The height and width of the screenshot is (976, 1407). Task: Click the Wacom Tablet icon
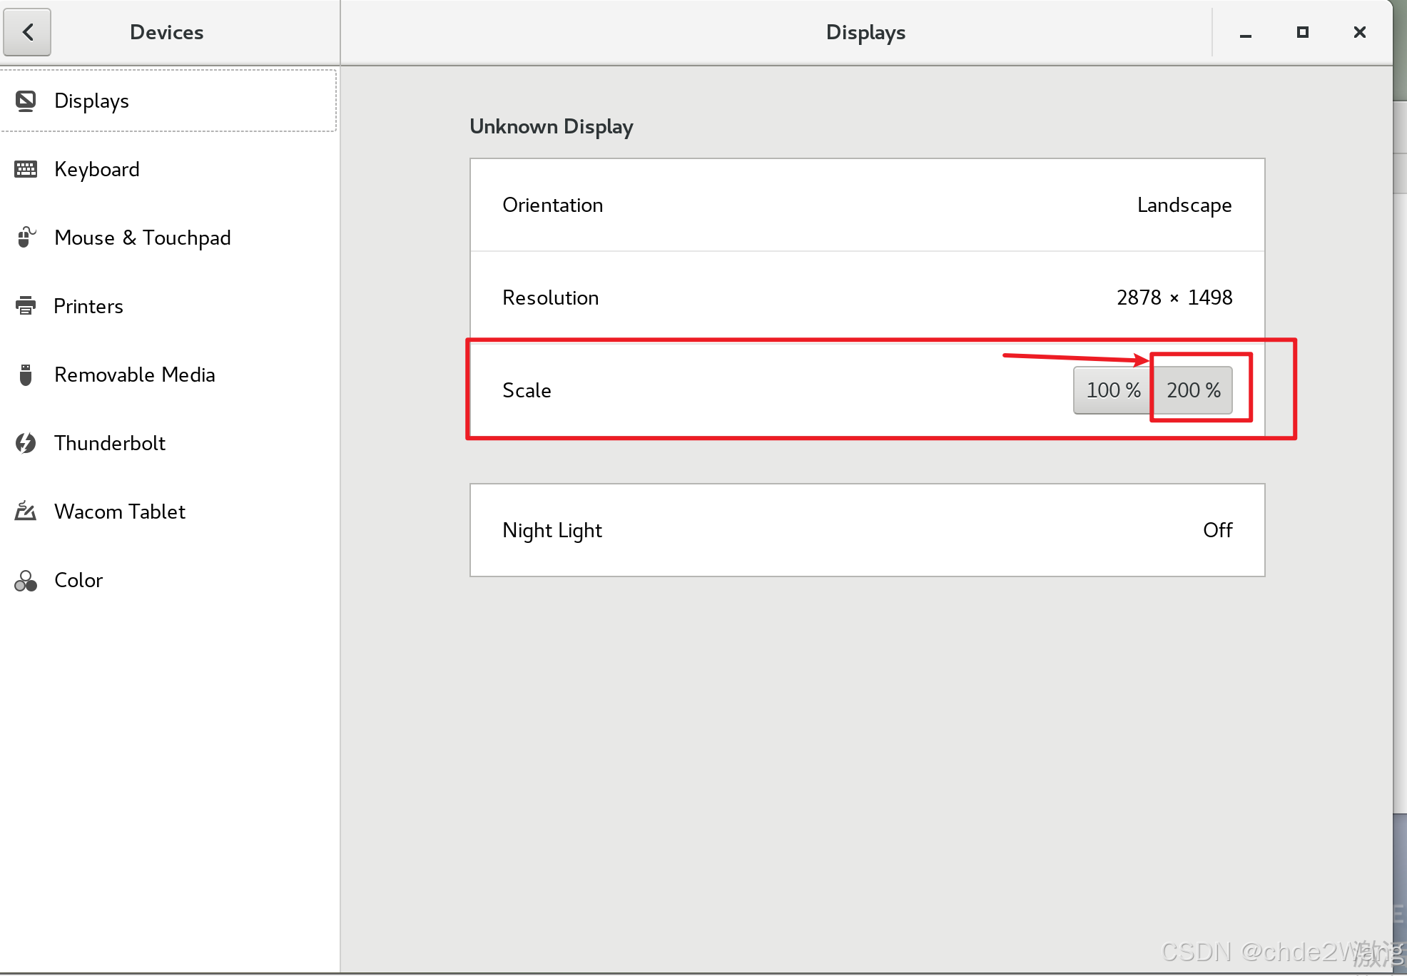[x=26, y=512]
